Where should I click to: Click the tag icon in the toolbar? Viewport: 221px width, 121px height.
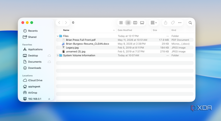pos(173,23)
